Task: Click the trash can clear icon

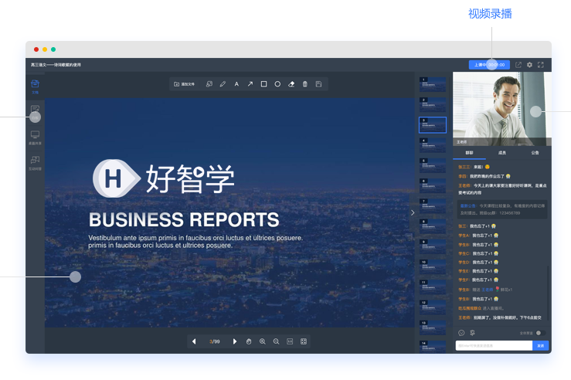Action: click(x=304, y=84)
